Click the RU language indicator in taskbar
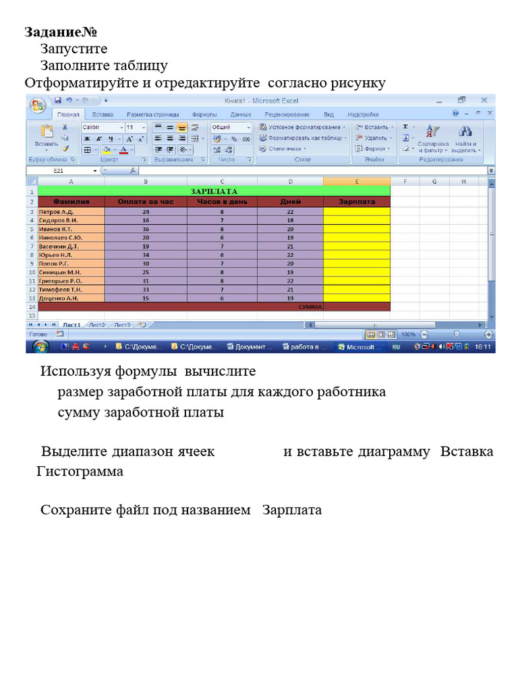Viewport: 518px width, 691px height. 396,348
